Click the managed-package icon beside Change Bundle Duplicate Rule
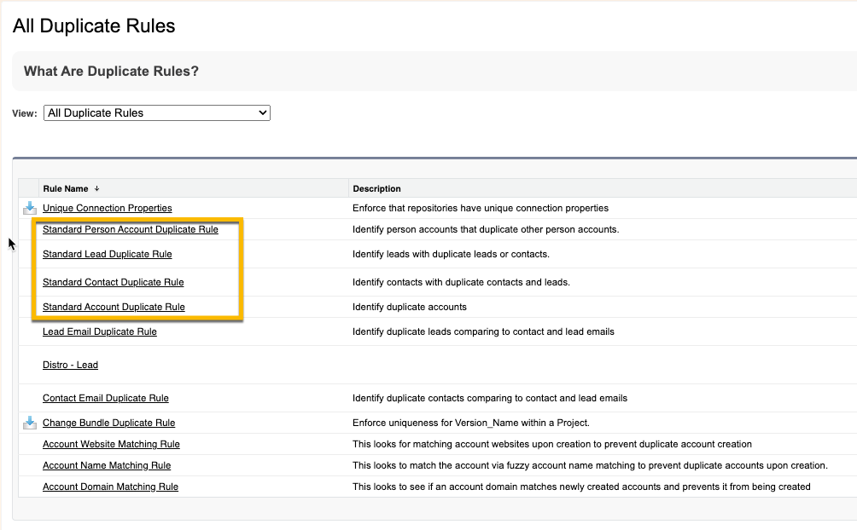The width and height of the screenshot is (857, 530). coord(30,423)
